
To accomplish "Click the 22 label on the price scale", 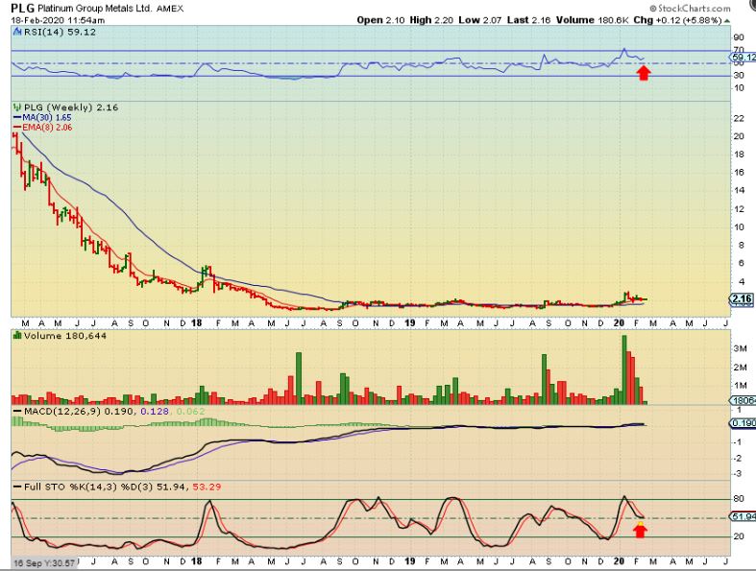I will click(x=739, y=119).
